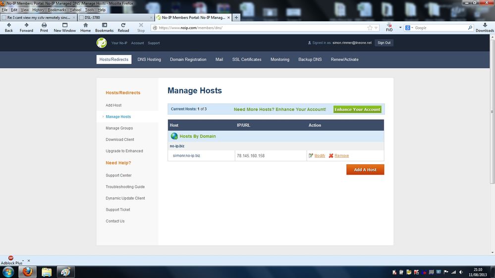
Task: Click the Print toolbar icon
Action: pyautogui.click(x=44, y=25)
